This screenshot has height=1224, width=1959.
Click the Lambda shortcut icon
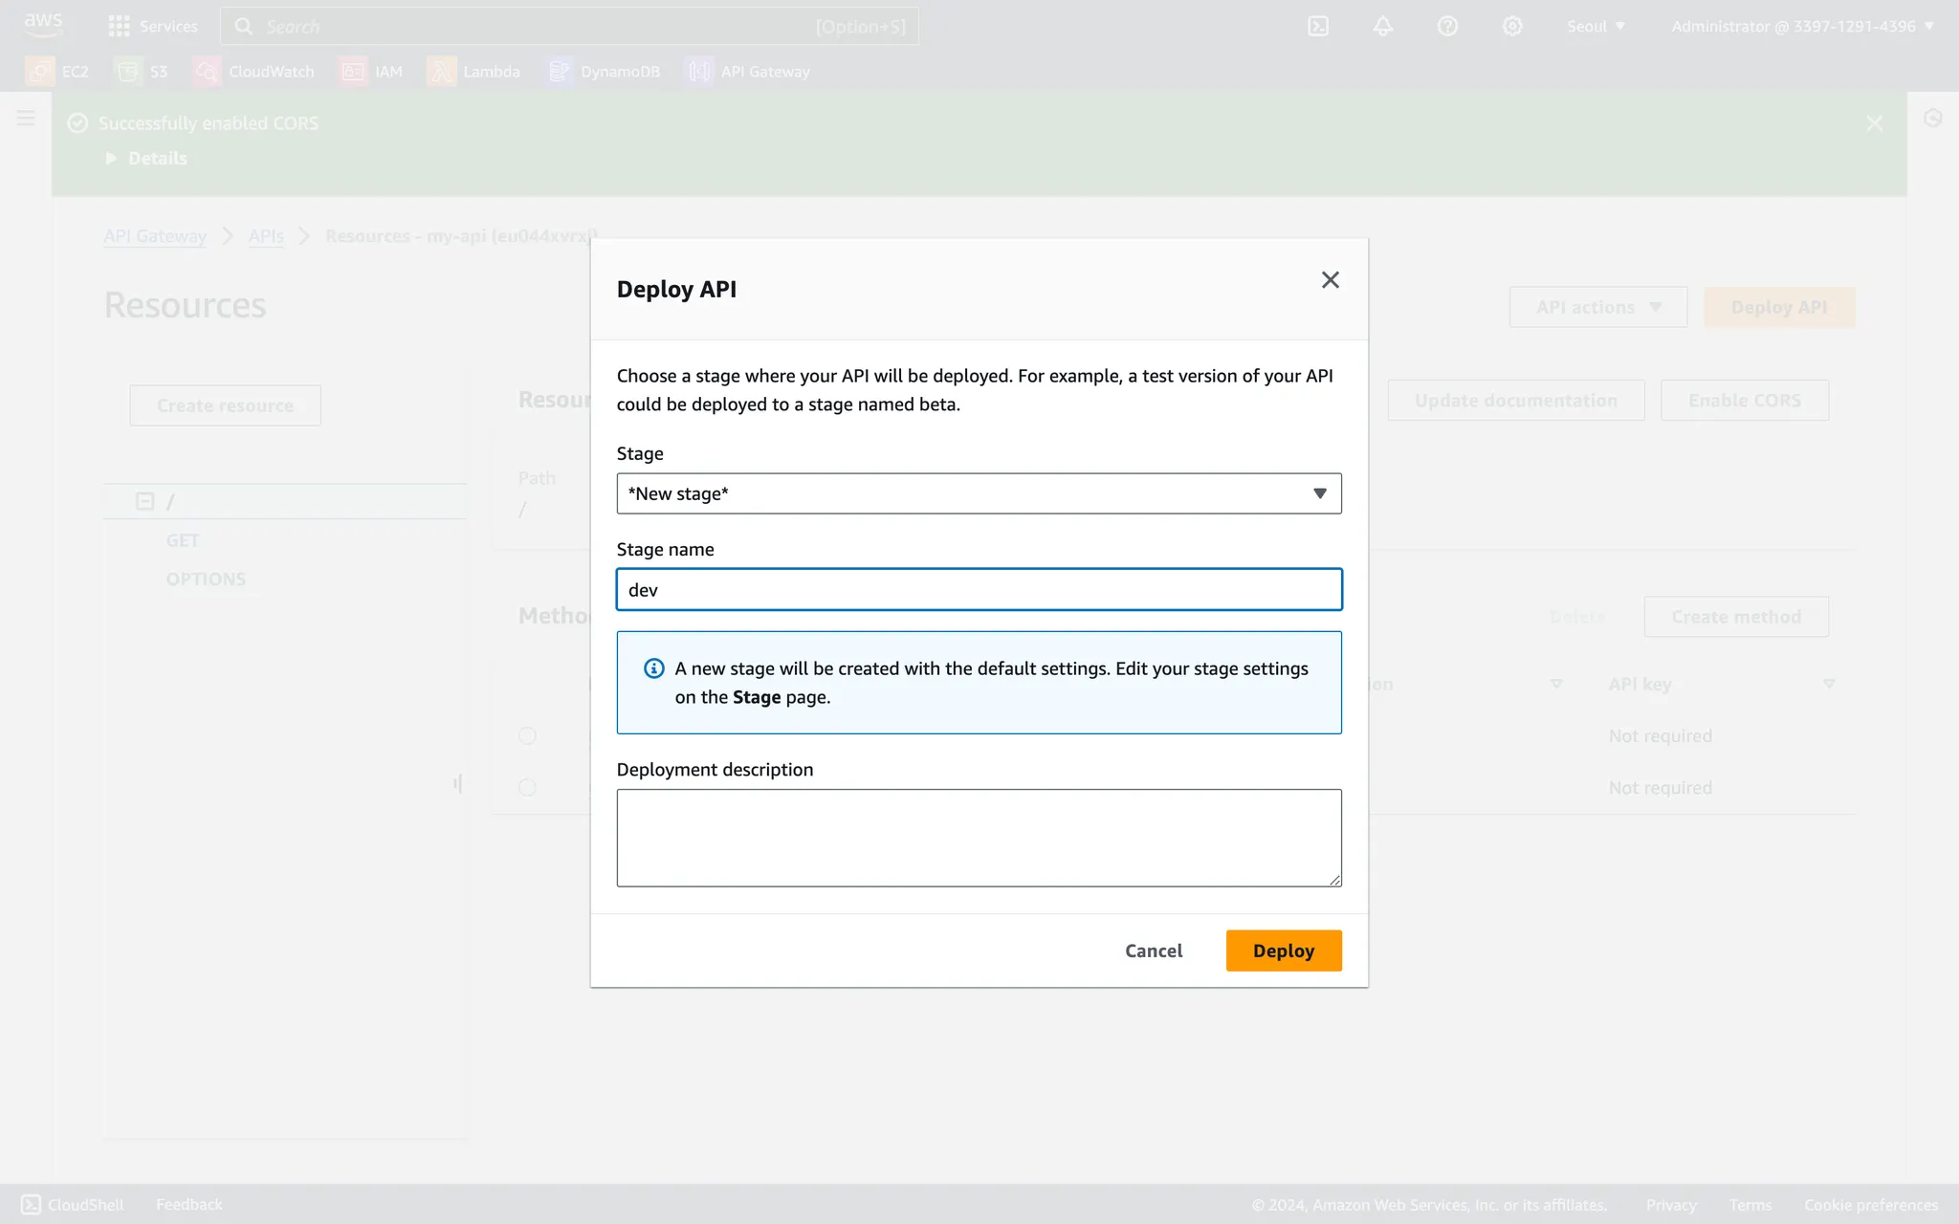coord(441,72)
